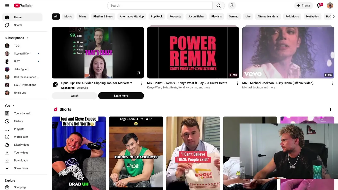Open the SteveWillDoIt subscription avatar
Screen dimensions: 338x190
point(7,54)
